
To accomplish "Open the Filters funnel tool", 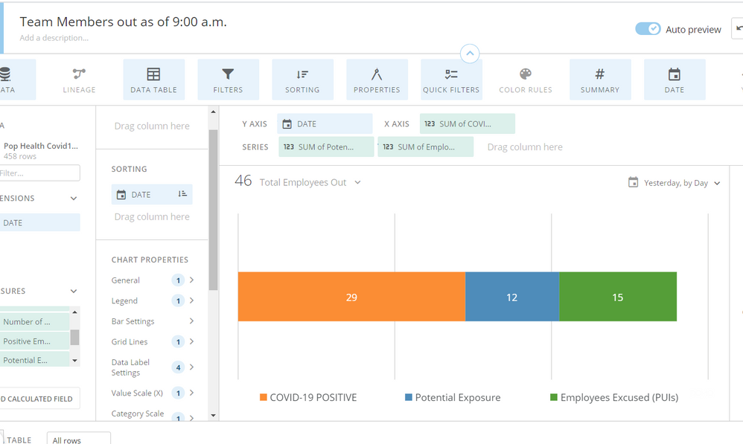I will (x=228, y=80).
